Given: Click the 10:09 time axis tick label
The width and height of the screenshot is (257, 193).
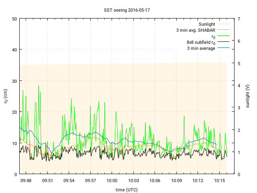Looking at the screenshot, I should click(176, 181).
